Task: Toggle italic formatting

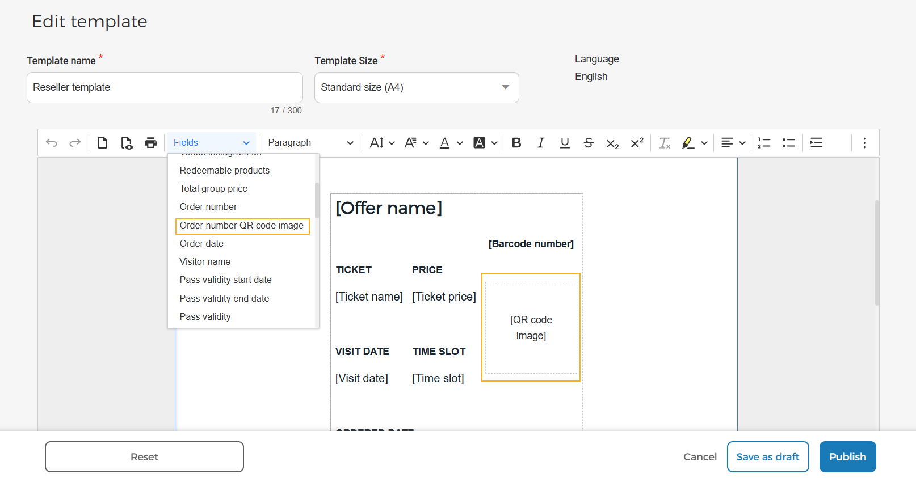Action: click(541, 143)
